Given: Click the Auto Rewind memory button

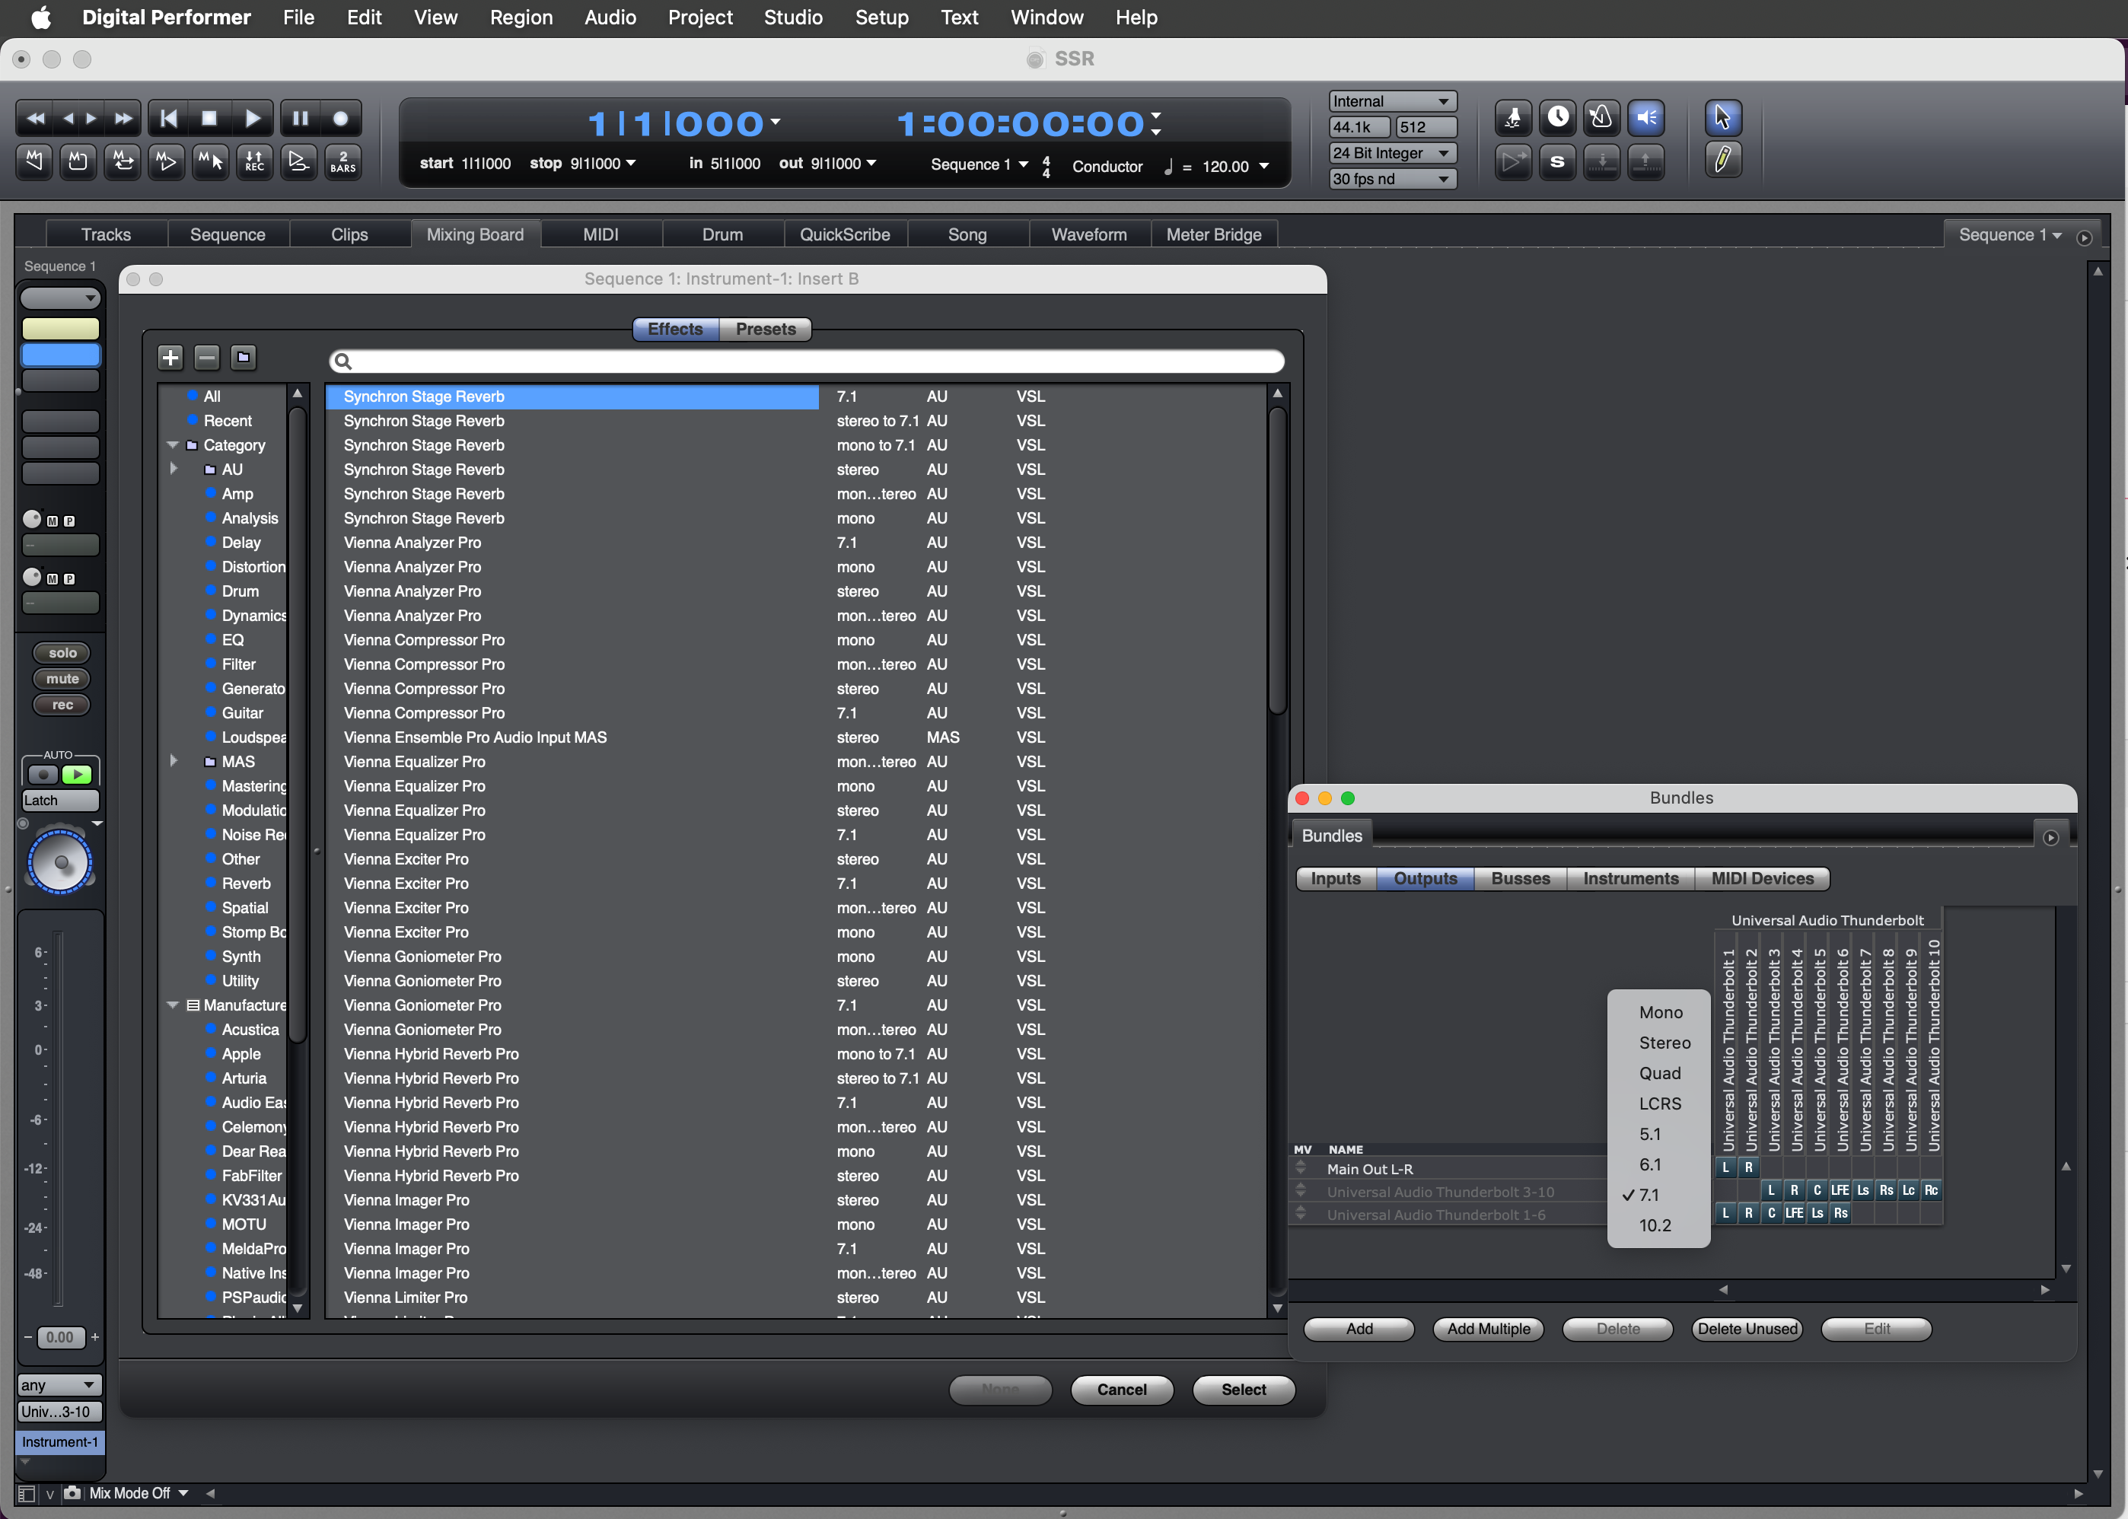Looking at the screenshot, I should pyautogui.click(x=34, y=162).
